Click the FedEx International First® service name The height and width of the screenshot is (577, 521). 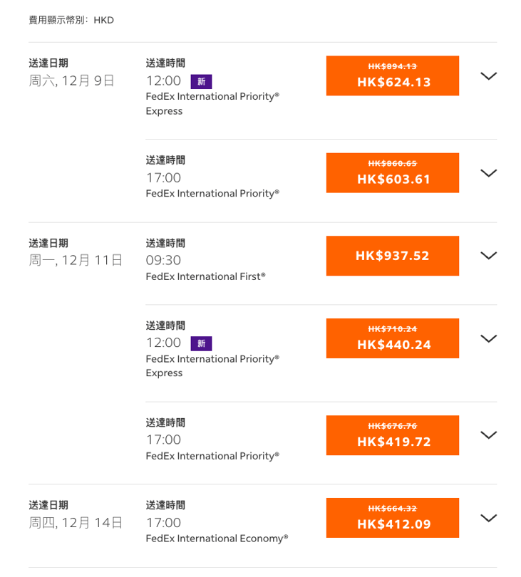click(x=205, y=276)
